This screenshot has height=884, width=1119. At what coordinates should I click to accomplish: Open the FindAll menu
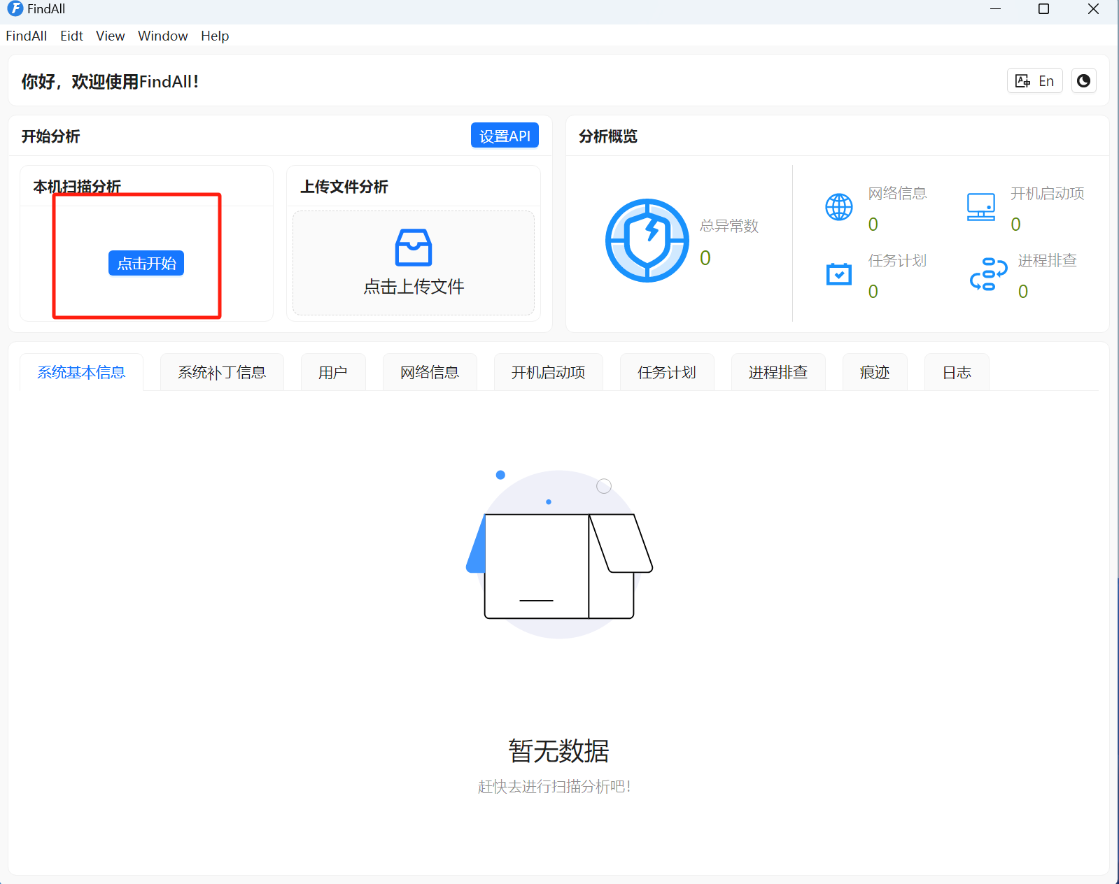[27, 36]
